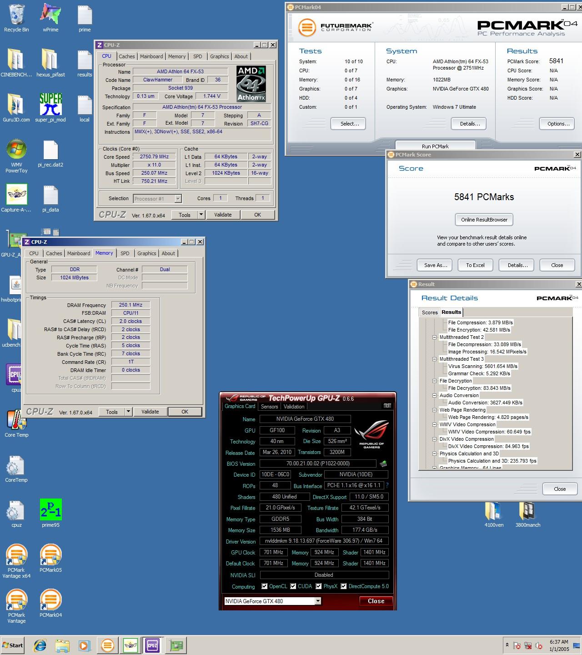The height and width of the screenshot is (655, 582).
Task: Launch the Core Temp thermometer icon
Action: coord(16,423)
